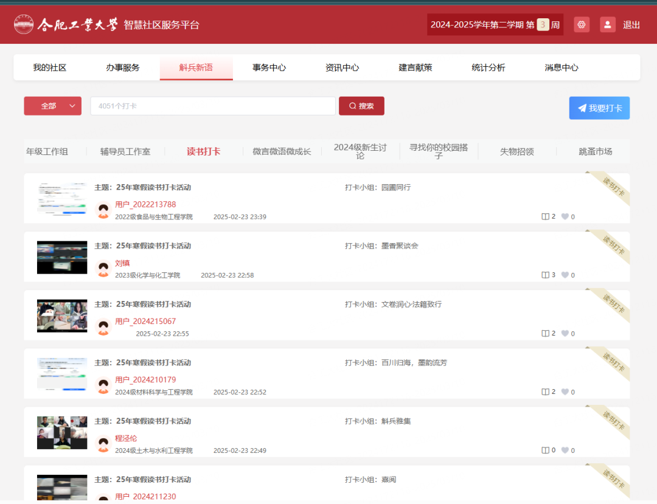Click the book icon on 用户_2024210179's post
The width and height of the screenshot is (657, 504).
[545, 392]
